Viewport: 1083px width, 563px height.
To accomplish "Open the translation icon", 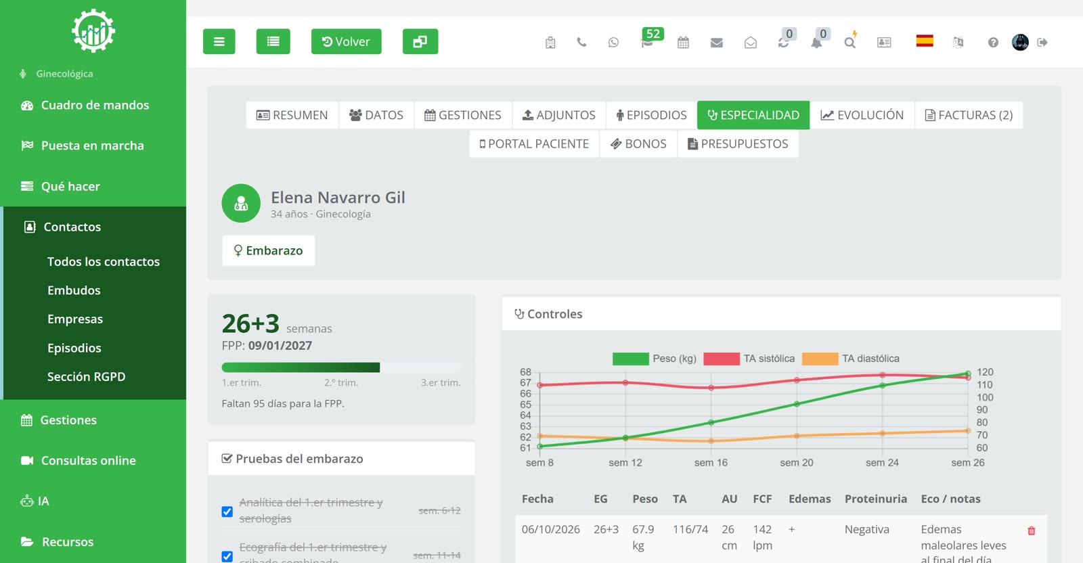I will point(958,42).
